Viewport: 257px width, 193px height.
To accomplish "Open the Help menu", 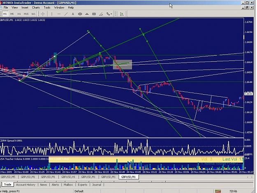I will coord(71,7).
